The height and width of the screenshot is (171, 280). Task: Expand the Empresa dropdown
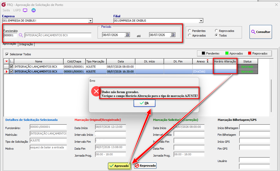point(91,21)
